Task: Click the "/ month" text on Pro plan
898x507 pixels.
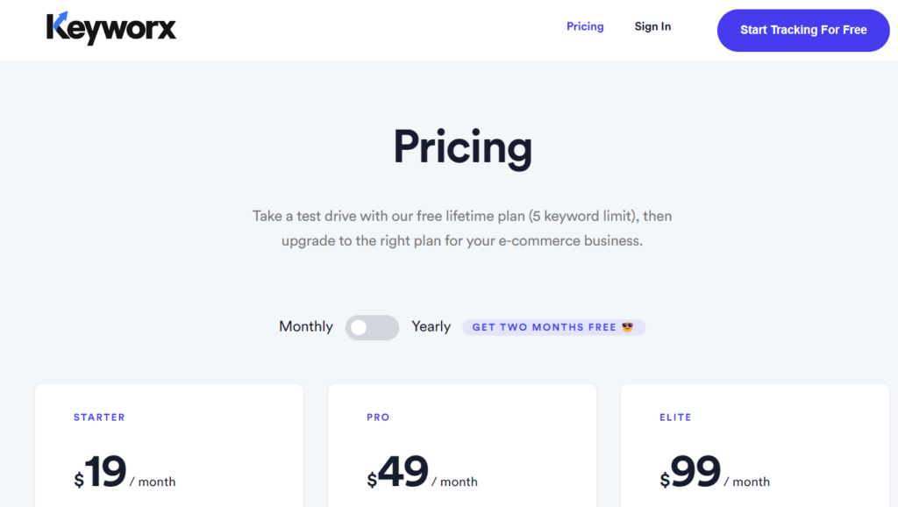Action: [454, 482]
